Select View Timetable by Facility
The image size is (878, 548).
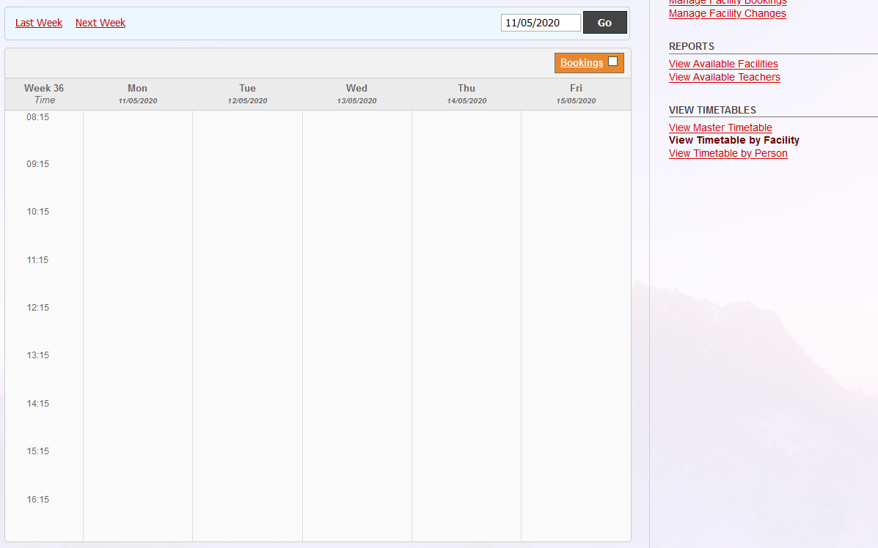point(734,140)
